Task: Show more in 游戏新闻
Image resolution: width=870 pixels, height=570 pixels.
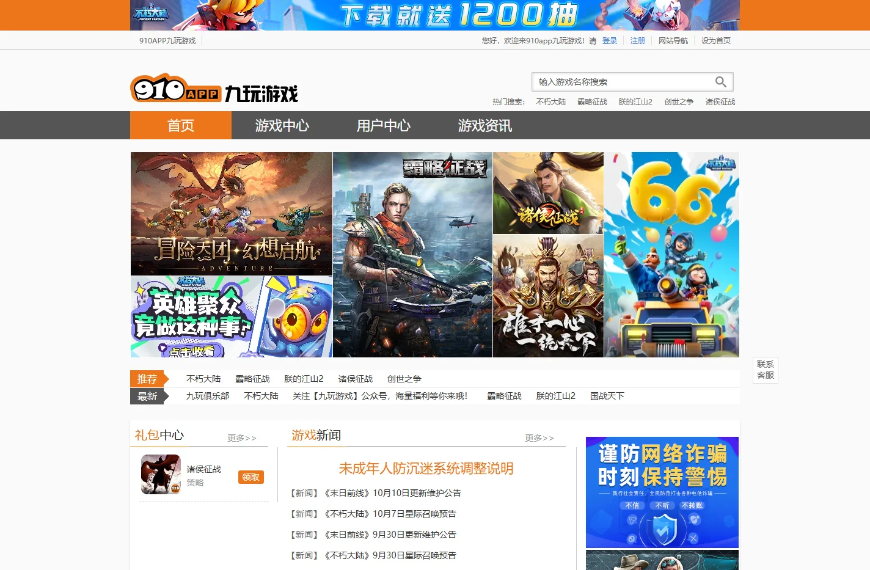Action: pyautogui.click(x=539, y=438)
